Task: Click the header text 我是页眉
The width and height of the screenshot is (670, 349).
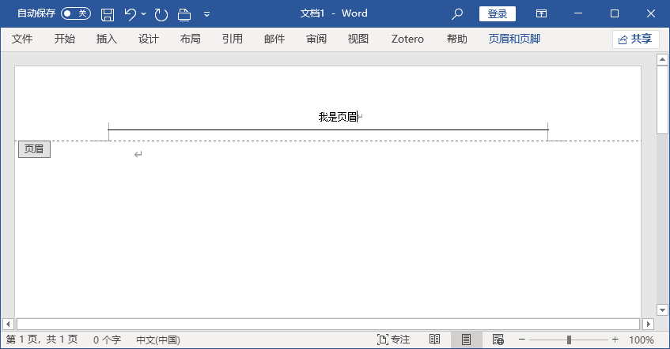Action: [338, 117]
